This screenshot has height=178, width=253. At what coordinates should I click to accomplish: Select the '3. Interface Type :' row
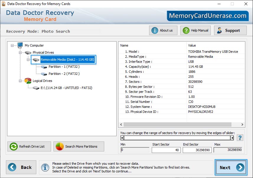coord(182,62)
